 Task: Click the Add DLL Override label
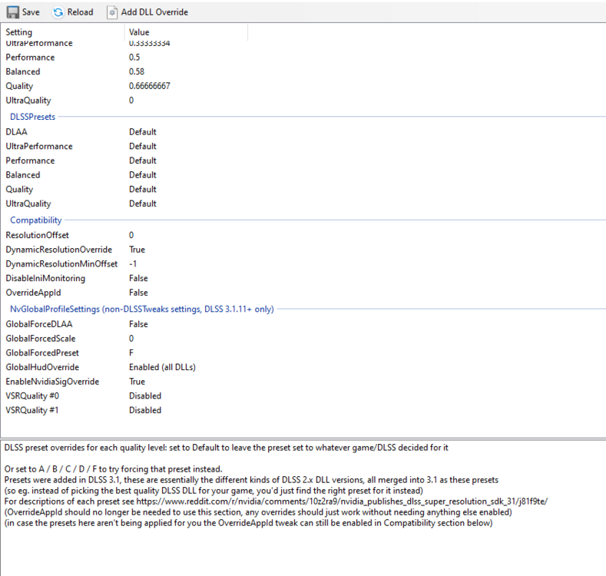pos(154,12)
